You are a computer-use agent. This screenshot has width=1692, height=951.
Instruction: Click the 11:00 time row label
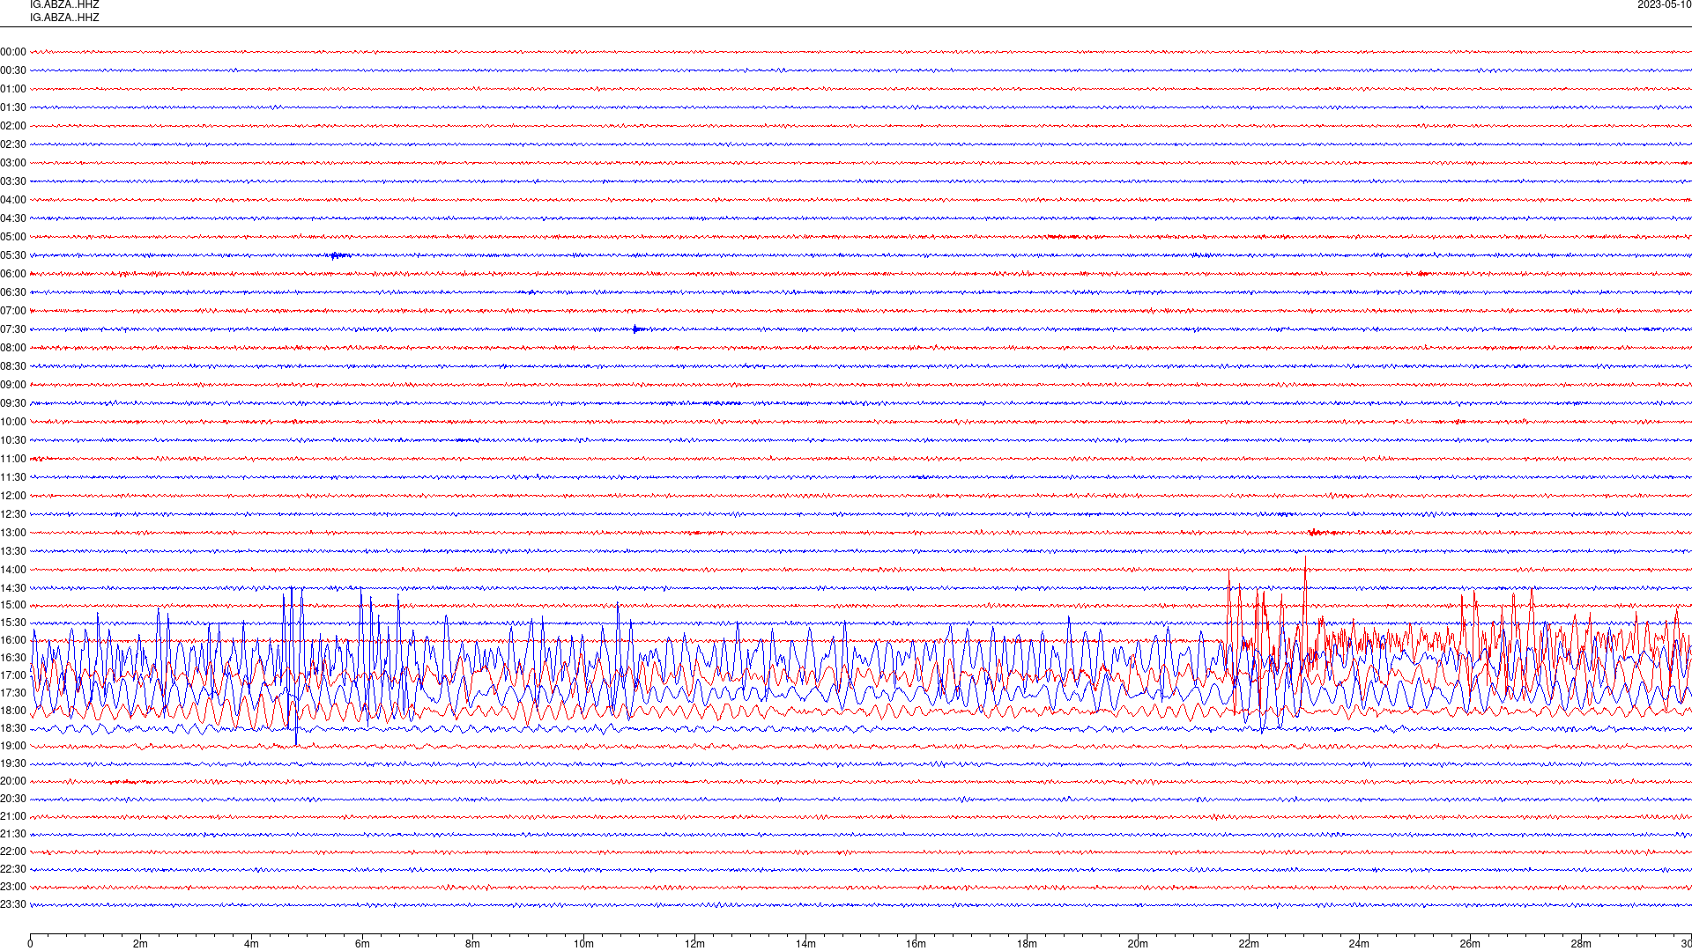point(13,459)
